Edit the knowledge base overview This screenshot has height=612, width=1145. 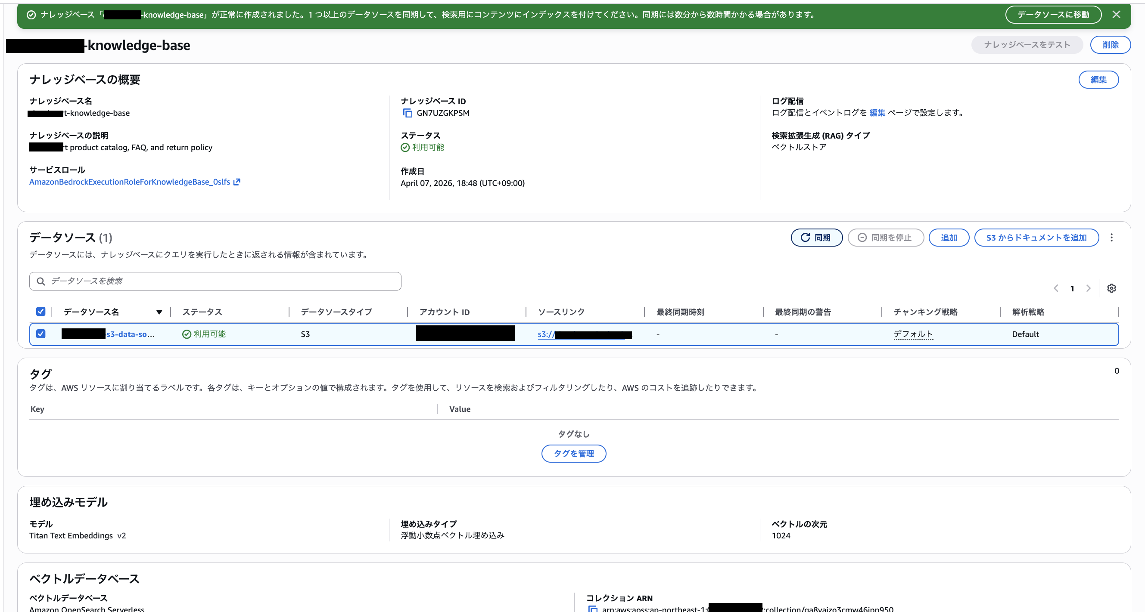pos(1098,80)
